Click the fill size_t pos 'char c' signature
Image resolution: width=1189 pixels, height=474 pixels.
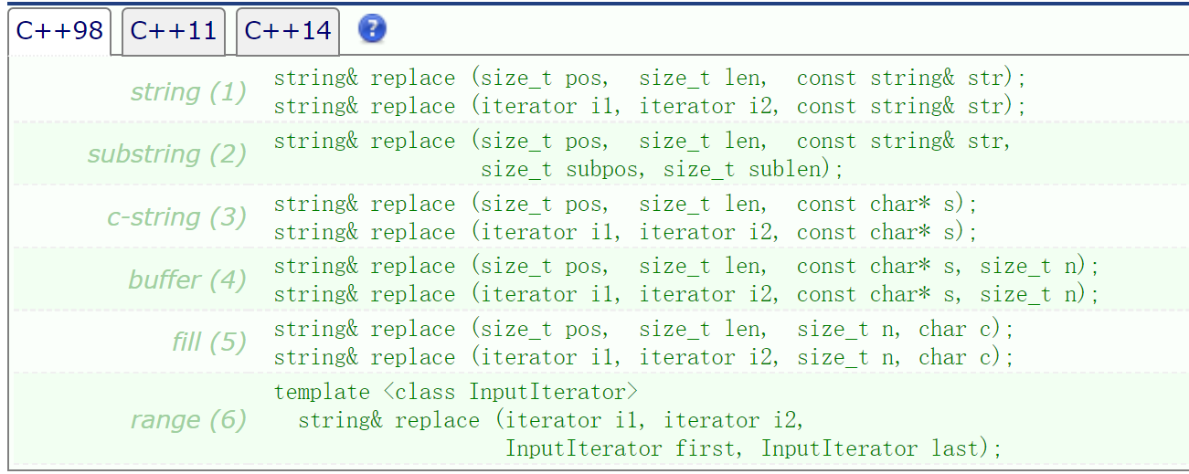tap(643, 330)
